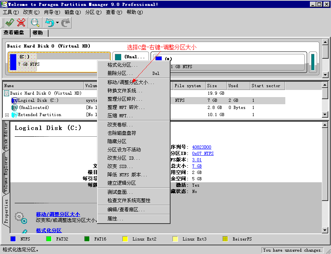Select the C: 7 GB NTFS partition block

pyautogui.click(x=59, y=63)
